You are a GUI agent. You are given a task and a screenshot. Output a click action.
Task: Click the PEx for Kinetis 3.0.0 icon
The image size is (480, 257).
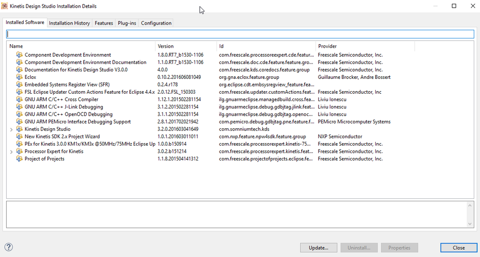[19, 144]
